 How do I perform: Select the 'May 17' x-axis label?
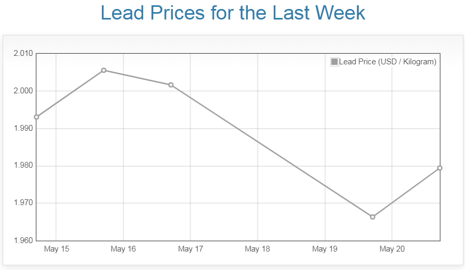(190, 249)
